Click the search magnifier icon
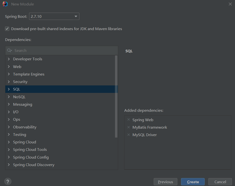Image resolution: width=235 pixels, height=186 pixels. (x=9, y=50)
